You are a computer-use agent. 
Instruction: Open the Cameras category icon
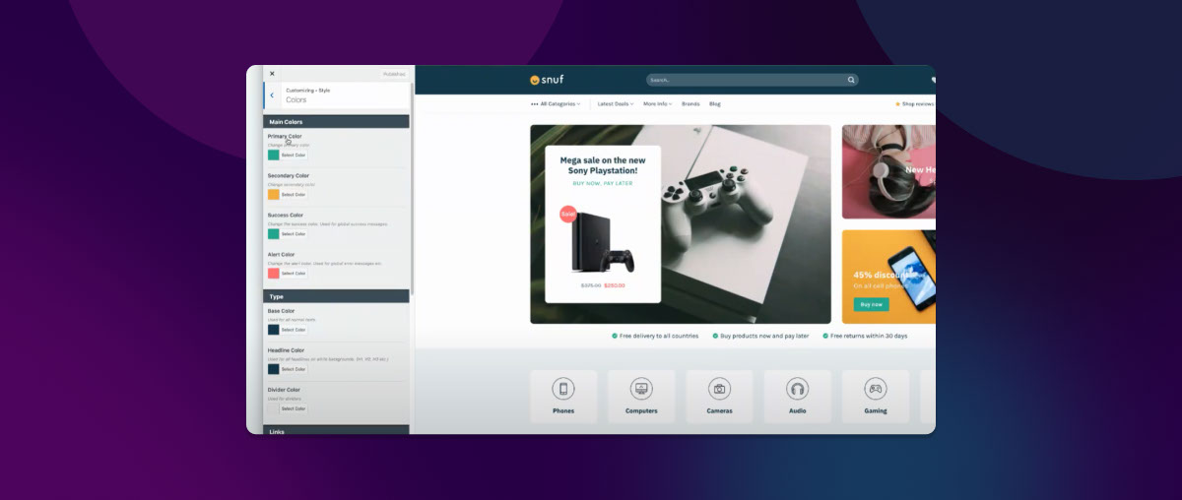(x=720, y=388)
